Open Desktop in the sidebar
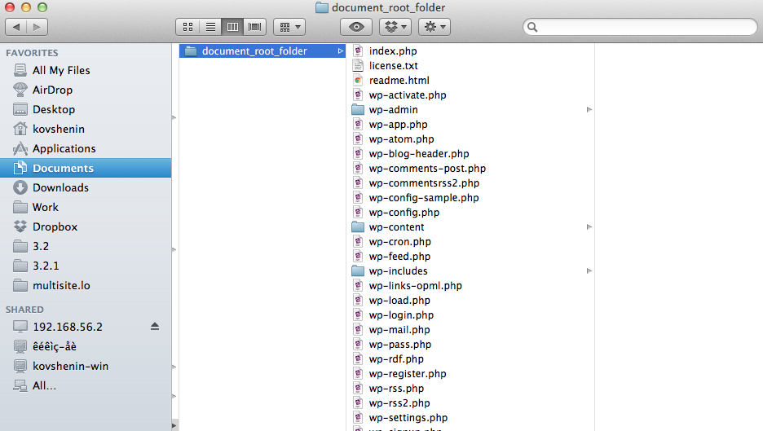 coord(86,109)
